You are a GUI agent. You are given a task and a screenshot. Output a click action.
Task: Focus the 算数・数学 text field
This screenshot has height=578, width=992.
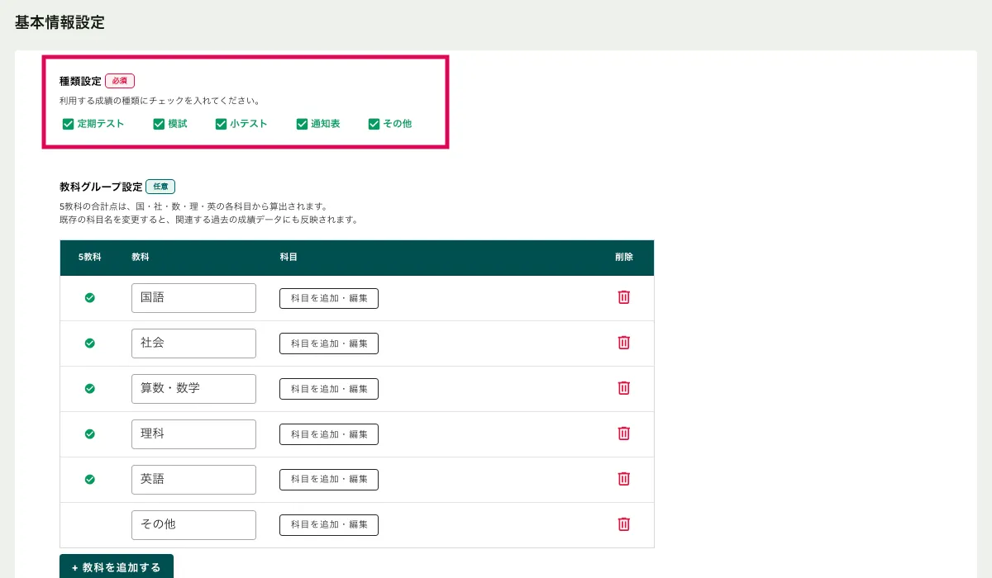pyautogui.click(x=193, y=389)
